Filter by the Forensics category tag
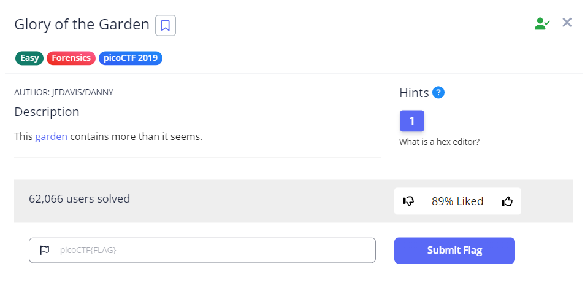The image size is (585, 285). [x=71, y=58]
